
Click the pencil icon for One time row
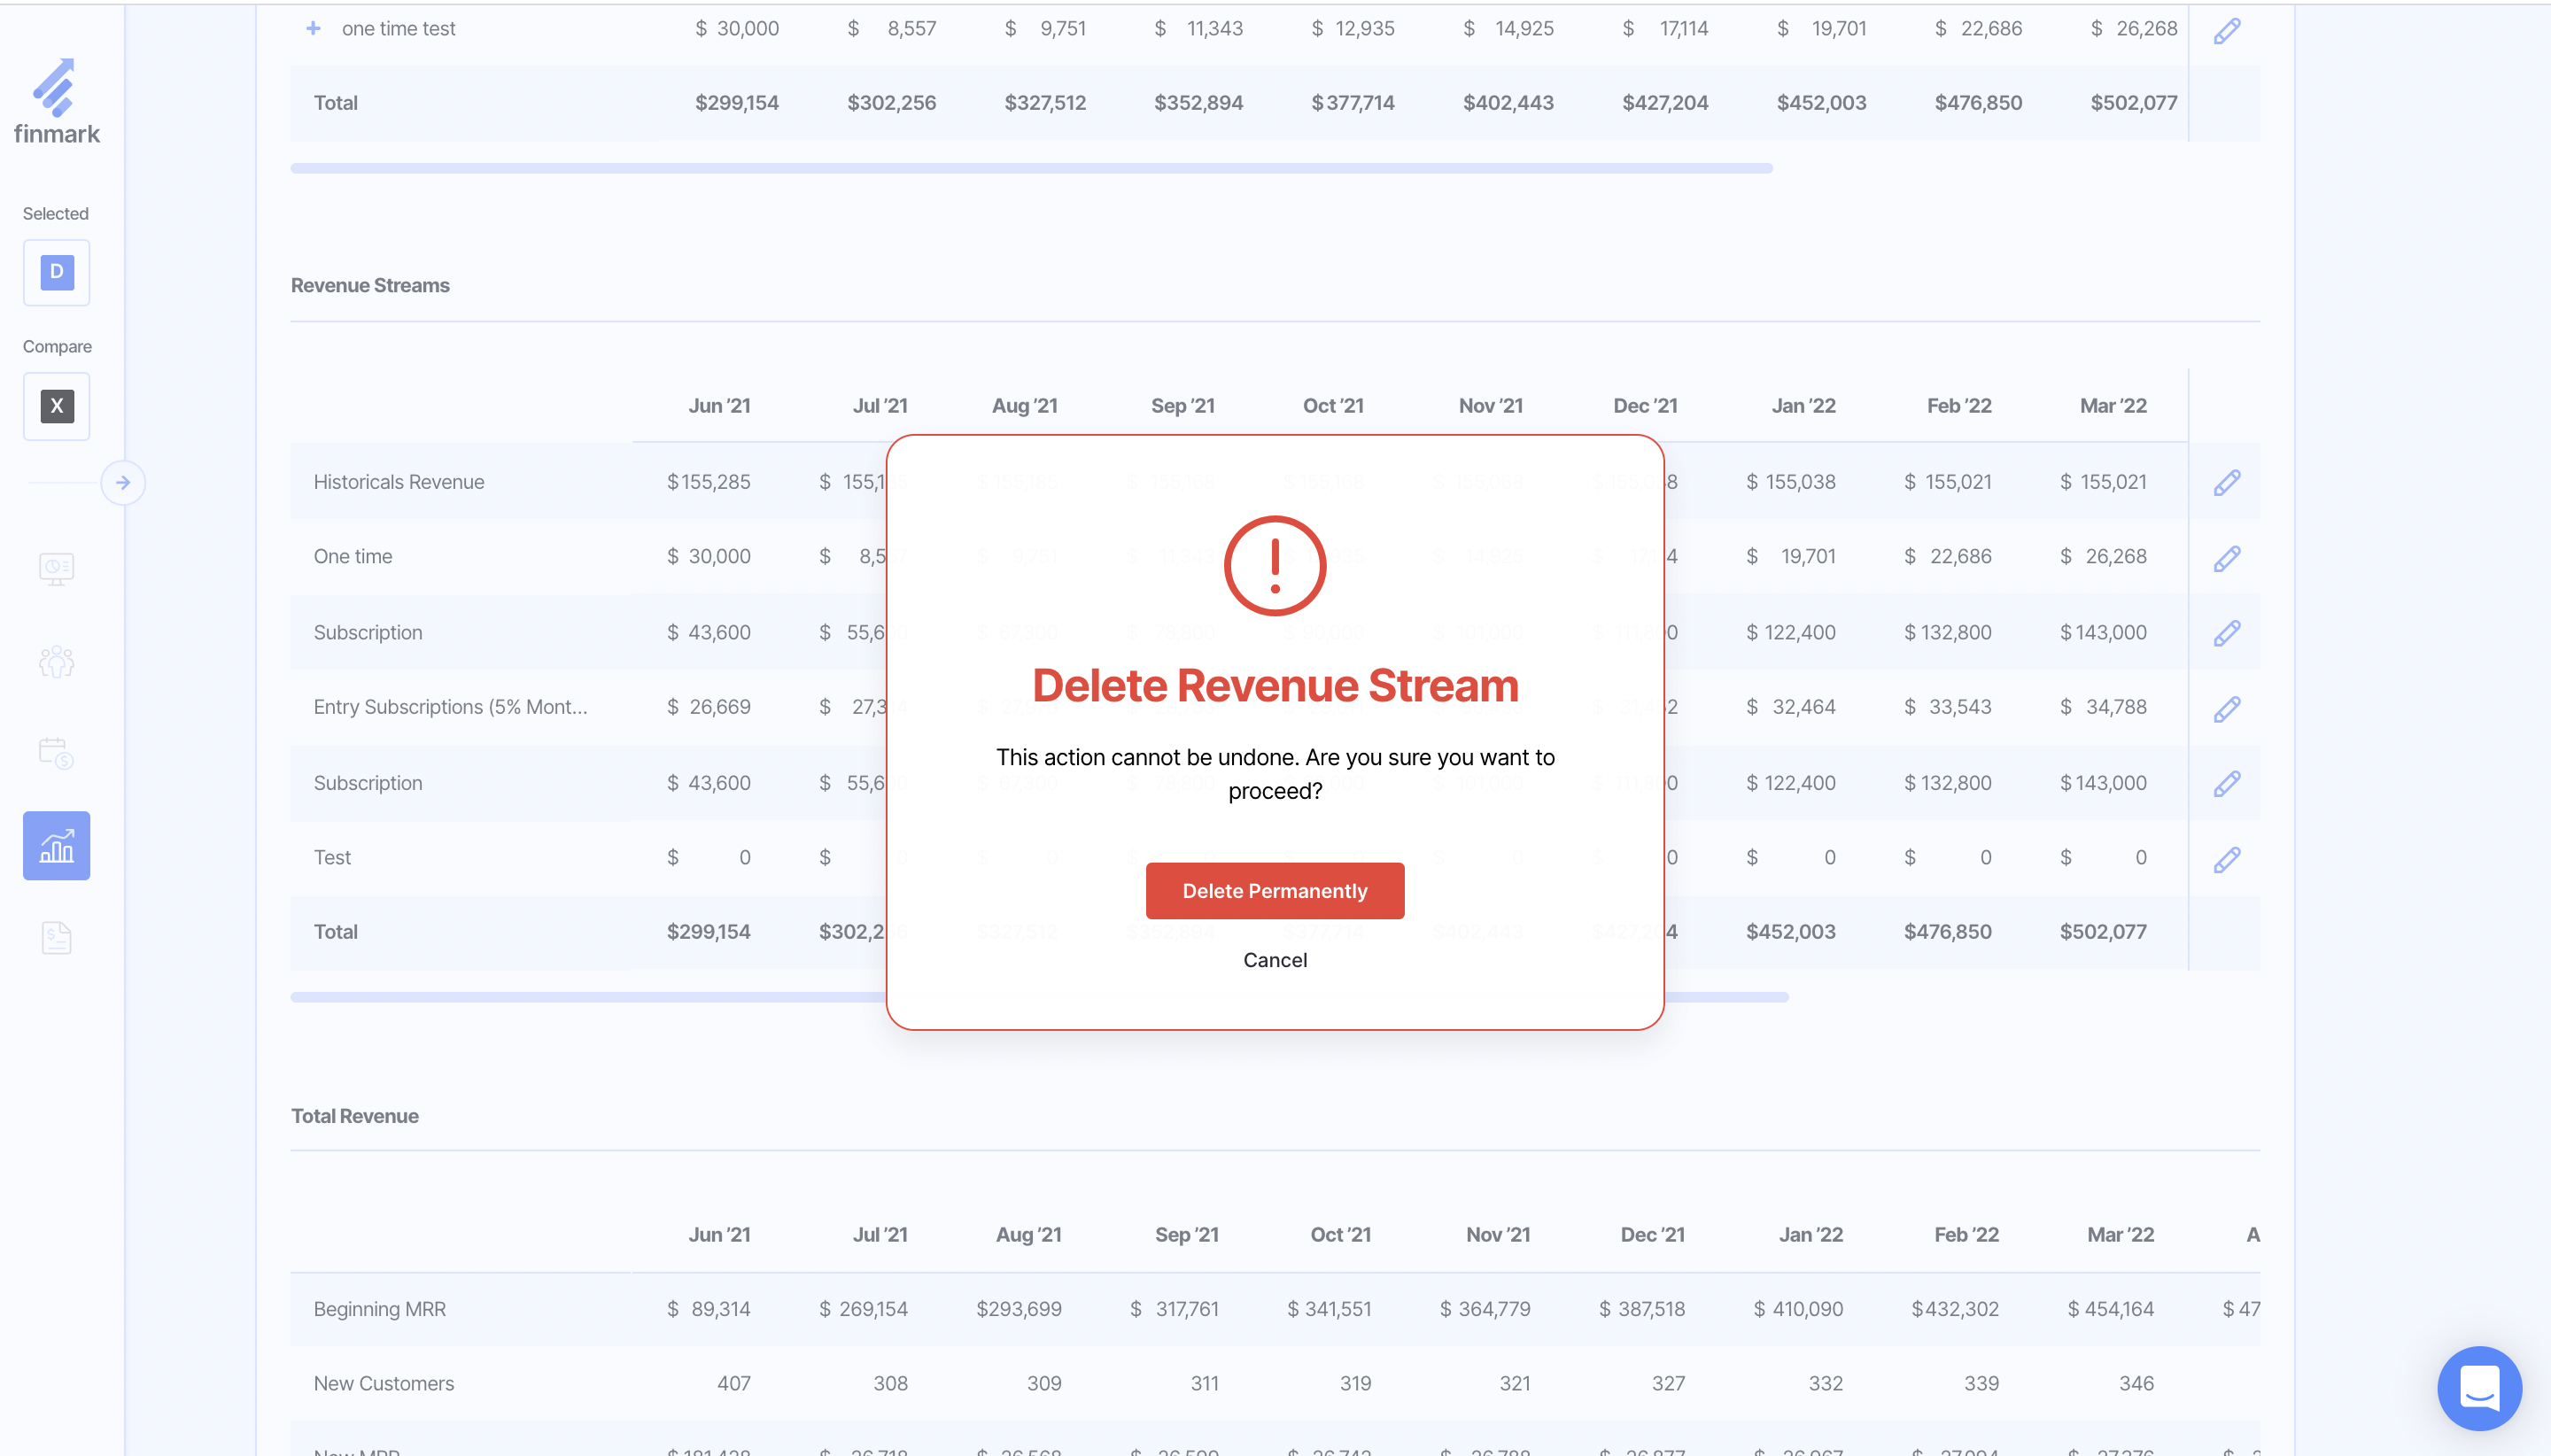[2226, 558]
